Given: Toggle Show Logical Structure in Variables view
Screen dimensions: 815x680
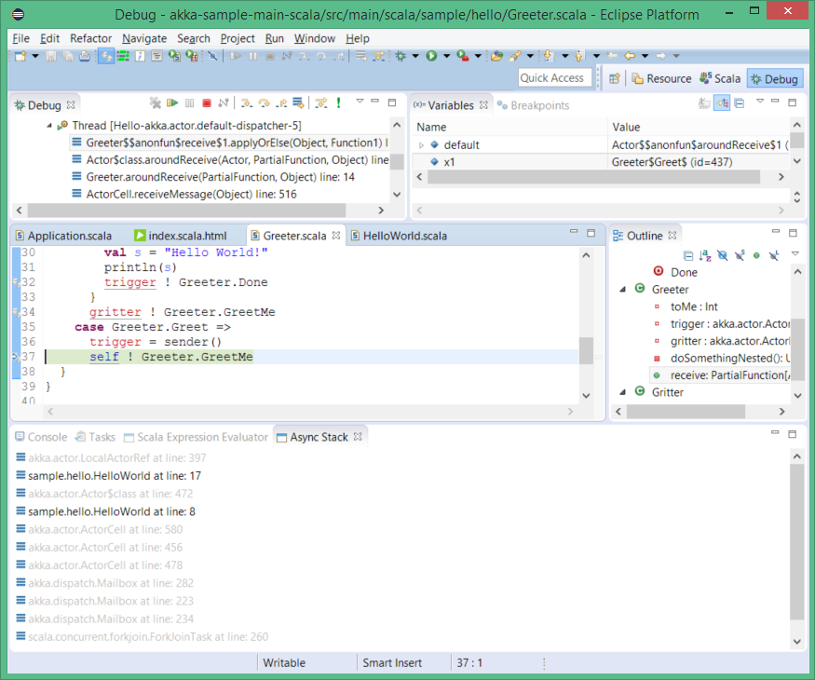Looking at the screenshot, I should point(722,103).
